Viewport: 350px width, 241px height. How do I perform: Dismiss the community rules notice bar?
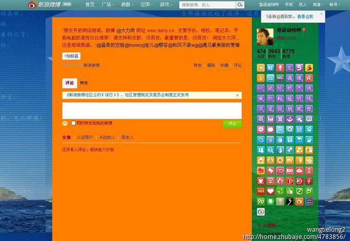(237, 95)
